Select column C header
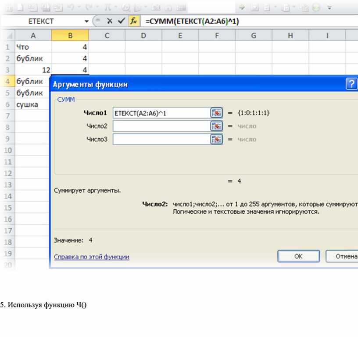 click(x=107, y=36)
